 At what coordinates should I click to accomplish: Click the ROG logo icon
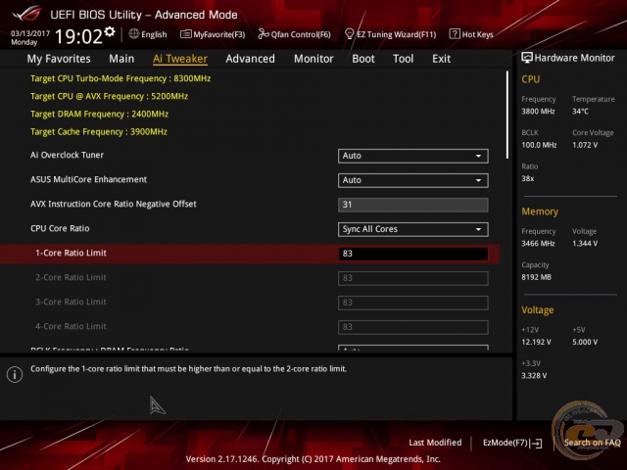[x=26, y=14]
